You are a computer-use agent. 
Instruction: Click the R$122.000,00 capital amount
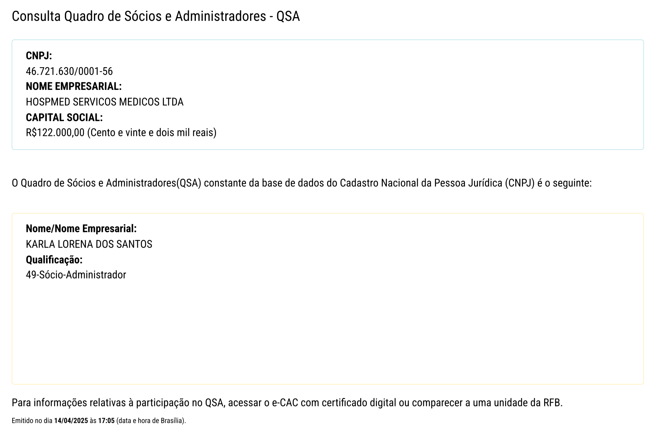coord(55,133)
